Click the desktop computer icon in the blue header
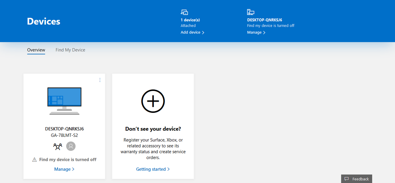 click(251, 12)
